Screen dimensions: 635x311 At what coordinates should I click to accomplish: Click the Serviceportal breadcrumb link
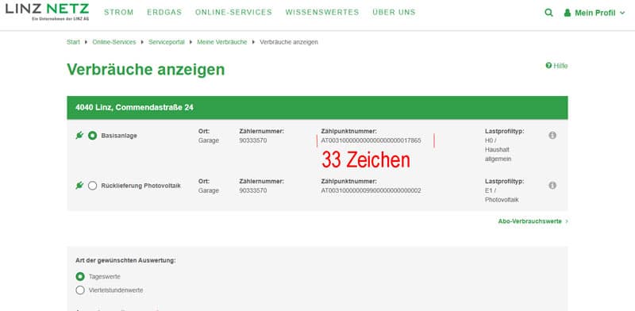tap(167, 42)
